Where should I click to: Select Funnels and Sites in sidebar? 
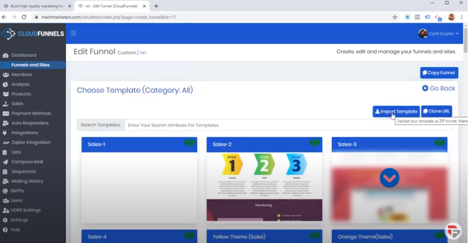(x=31, y=65)
